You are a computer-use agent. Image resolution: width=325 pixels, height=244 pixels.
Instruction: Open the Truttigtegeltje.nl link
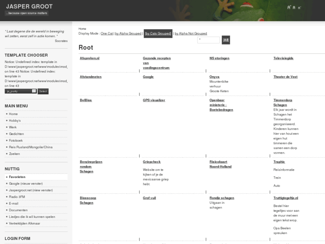[x=286, y=198]
